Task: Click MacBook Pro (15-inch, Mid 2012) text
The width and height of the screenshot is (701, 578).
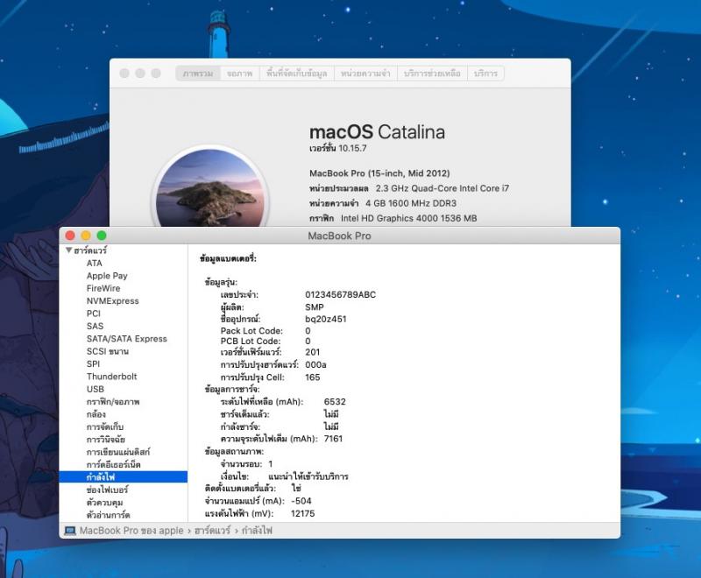Action: tap(379, 173)
